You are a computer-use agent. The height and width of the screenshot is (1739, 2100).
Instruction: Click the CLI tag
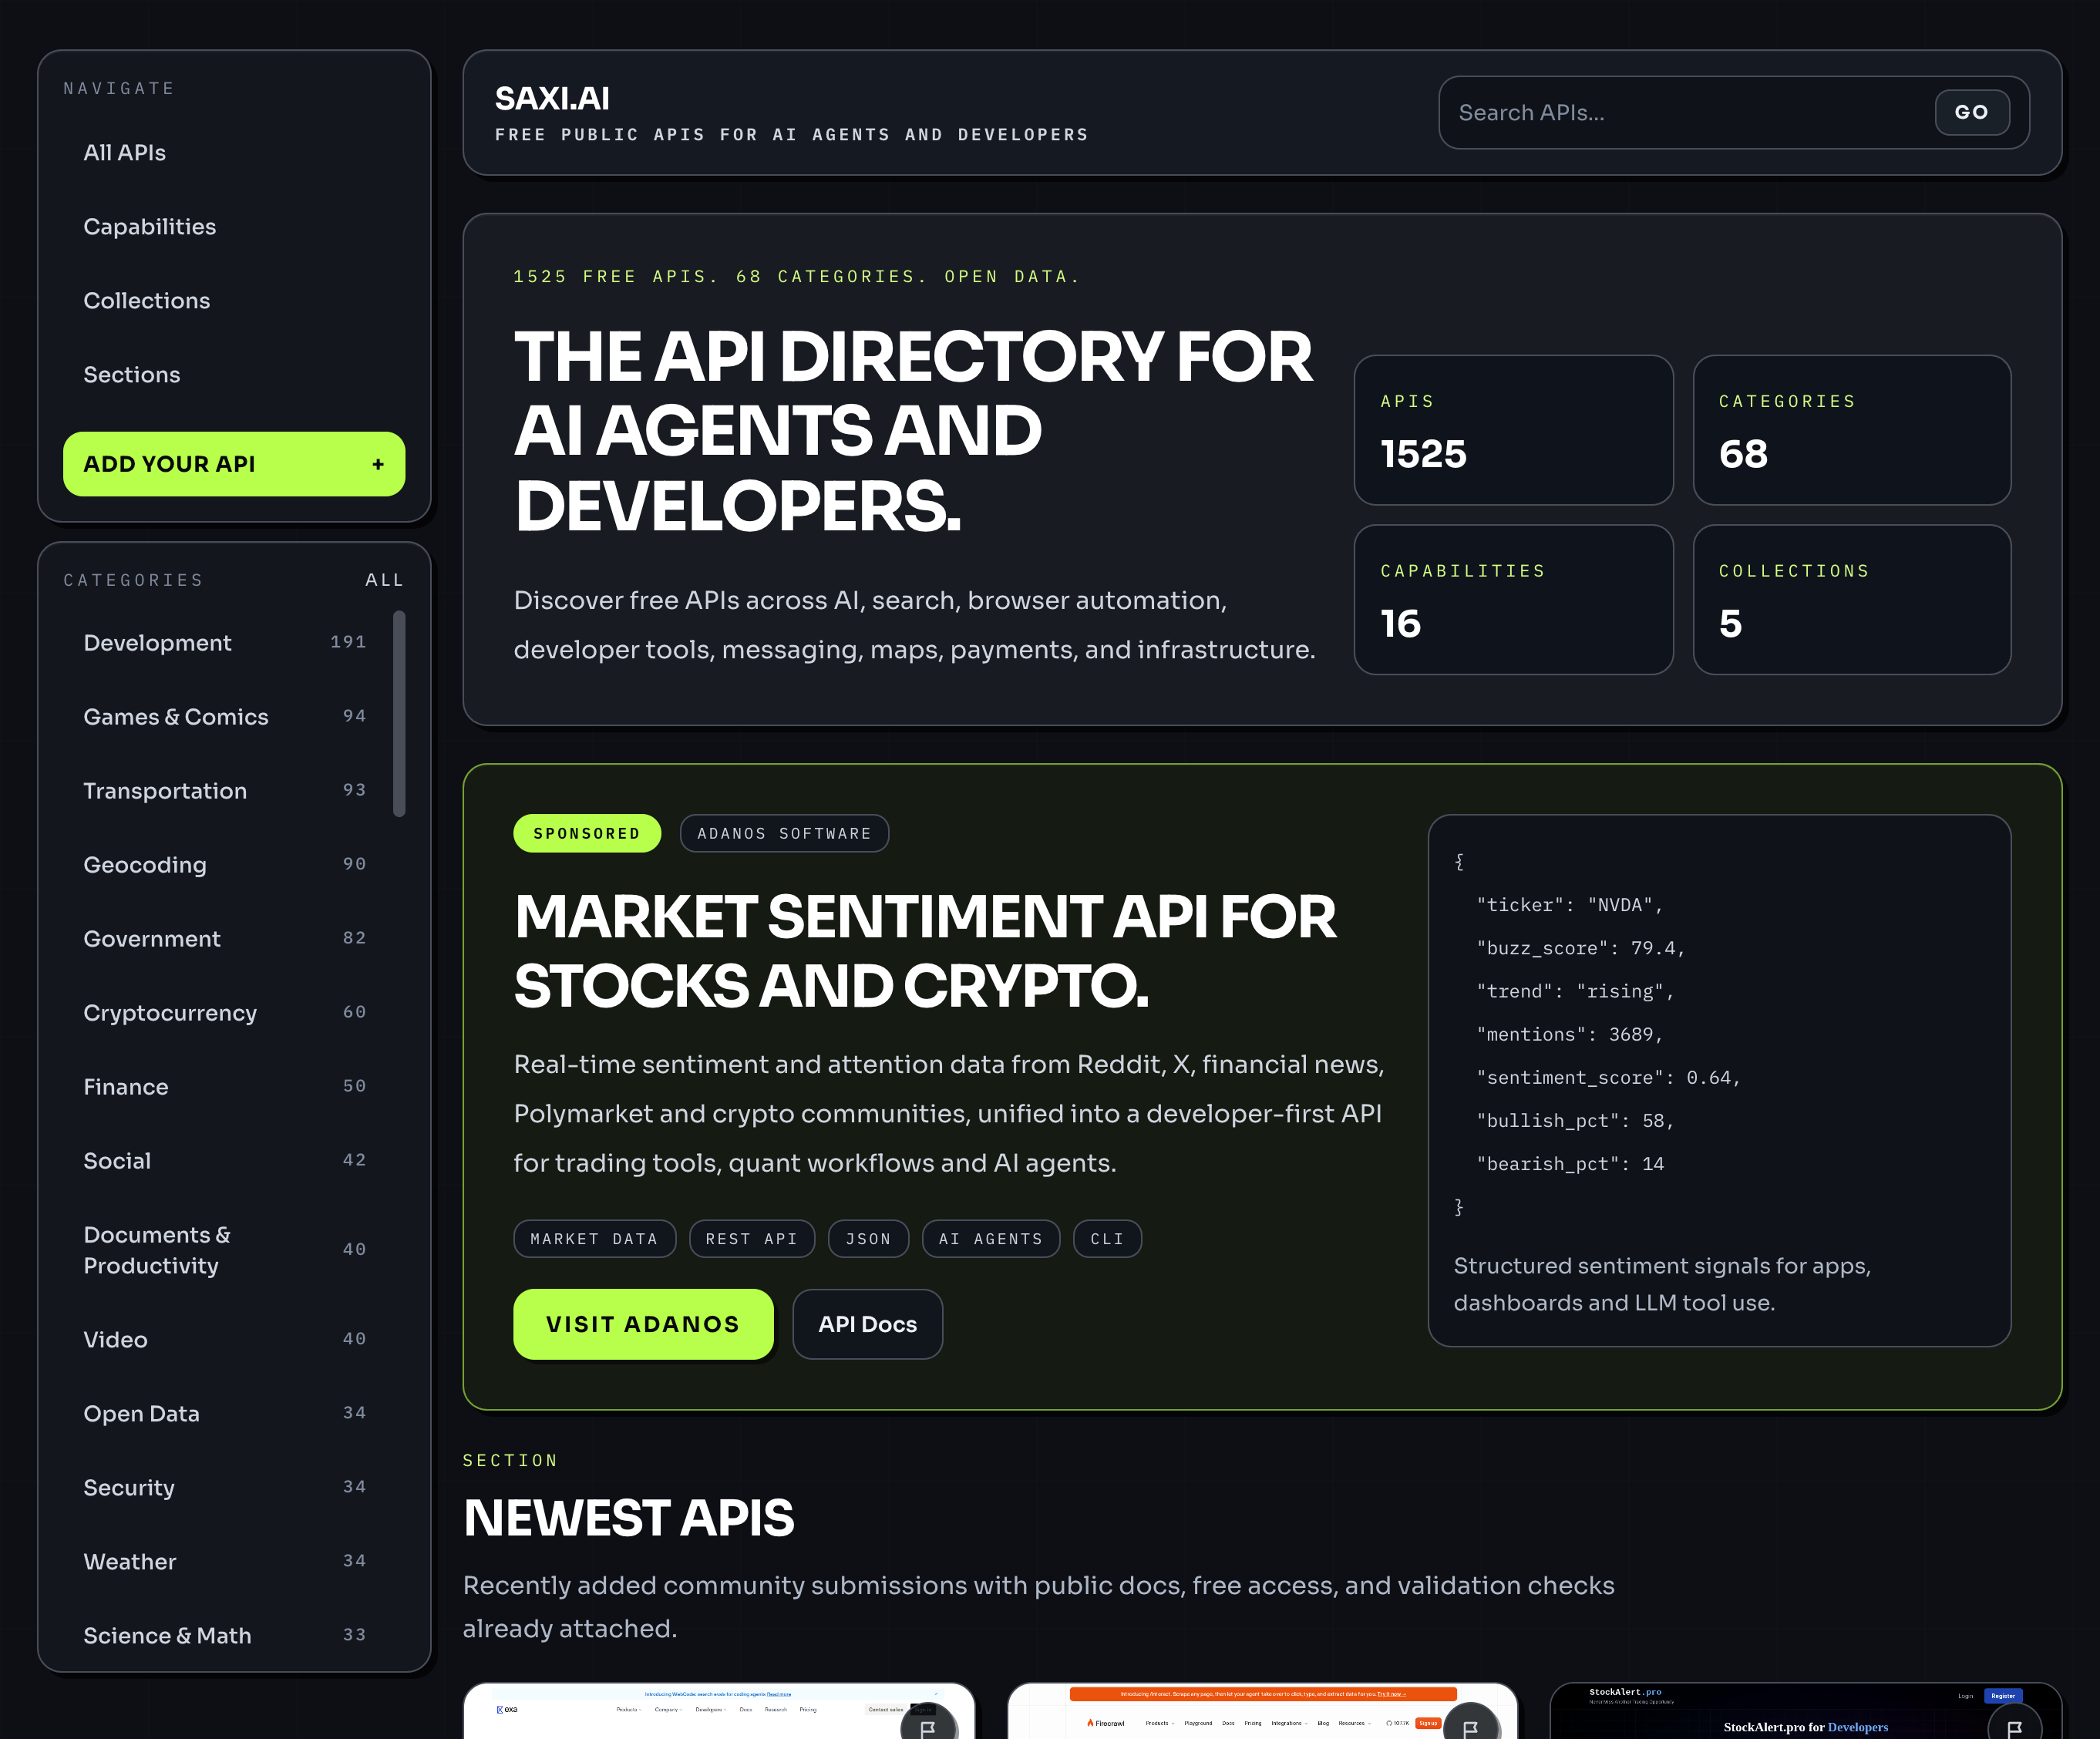click(1107, 1239)
